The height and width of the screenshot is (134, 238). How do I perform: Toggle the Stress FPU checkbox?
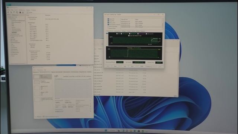(x=108, y=21)
